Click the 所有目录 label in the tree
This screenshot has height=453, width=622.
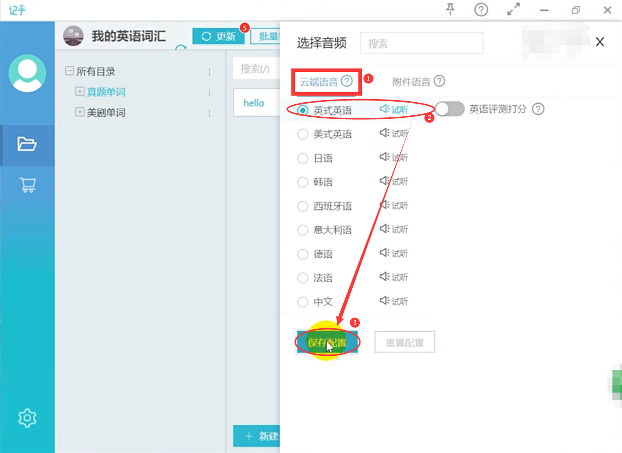(x=96, y=71)
